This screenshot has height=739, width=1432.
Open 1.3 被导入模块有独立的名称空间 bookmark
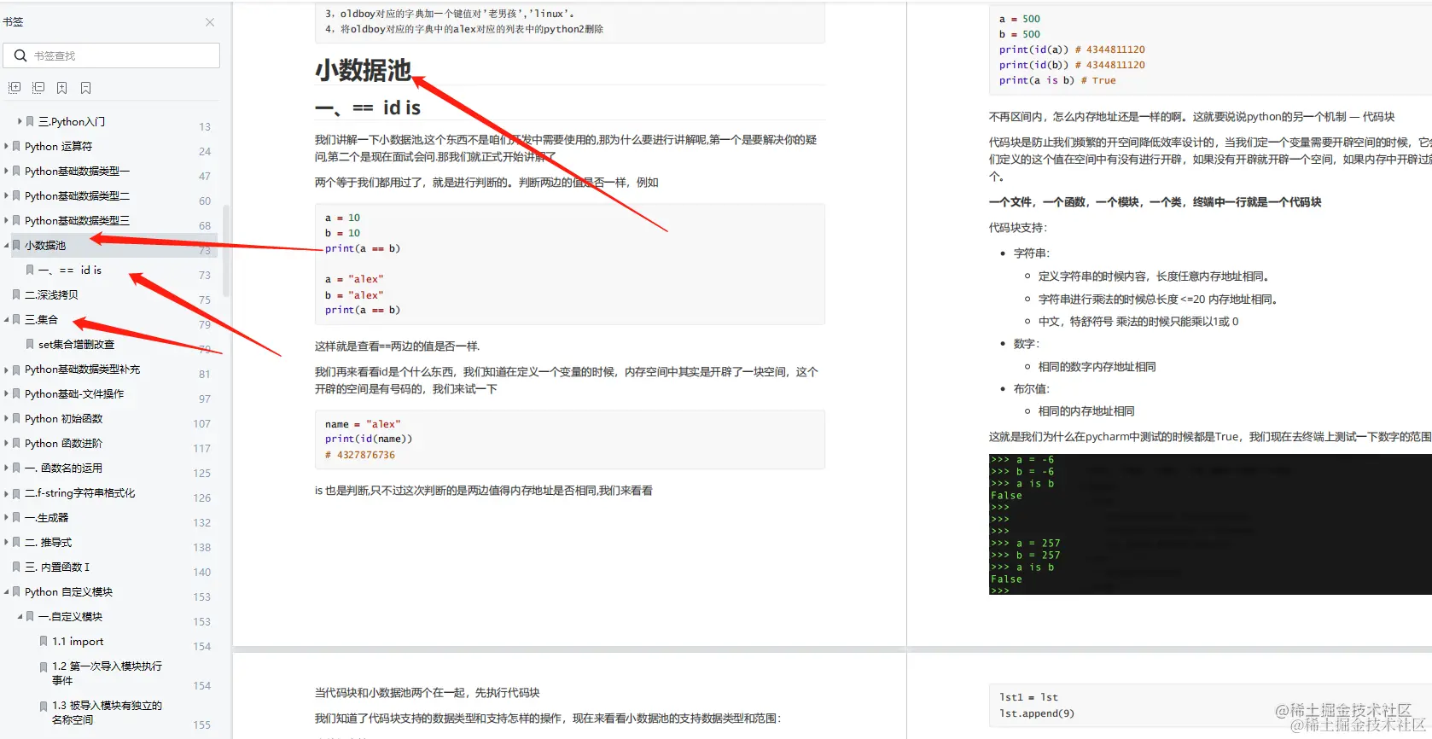[107, 713]
